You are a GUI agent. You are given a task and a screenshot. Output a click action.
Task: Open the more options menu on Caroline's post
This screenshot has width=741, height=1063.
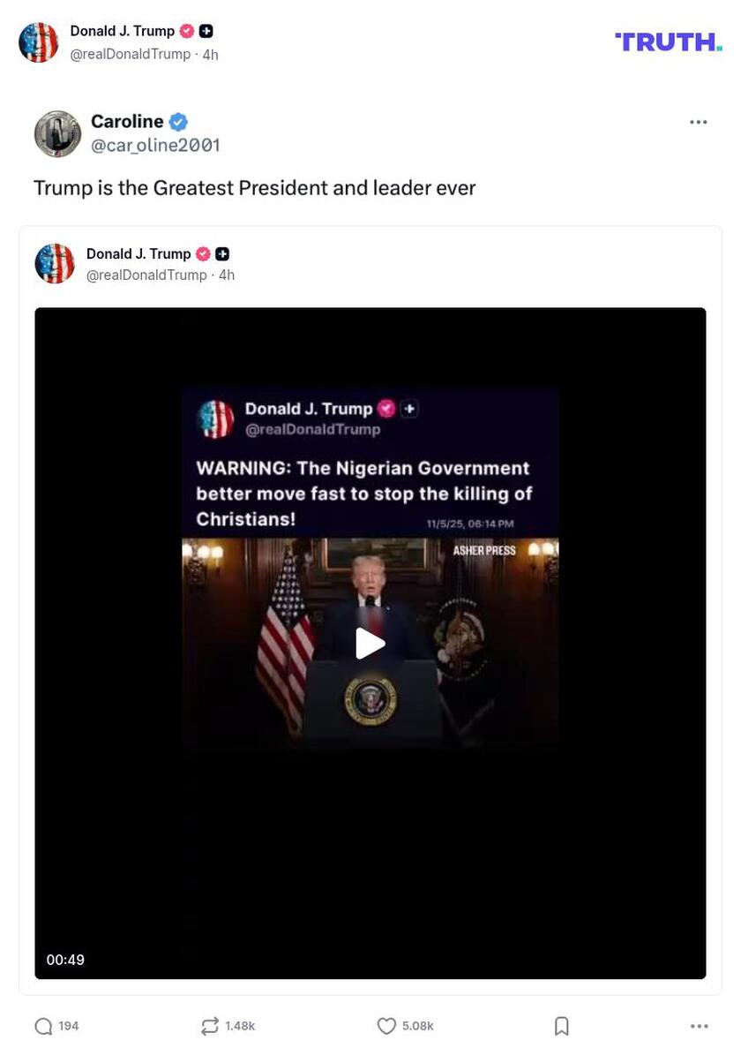[697, 121]
